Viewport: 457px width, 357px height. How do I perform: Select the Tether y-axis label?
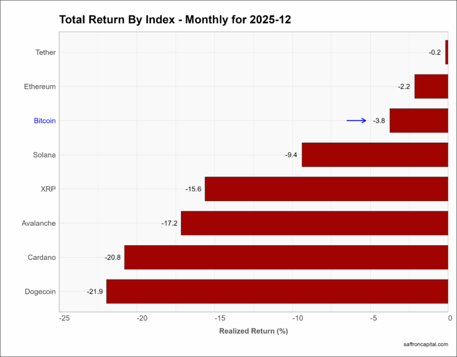coord(45,52)
